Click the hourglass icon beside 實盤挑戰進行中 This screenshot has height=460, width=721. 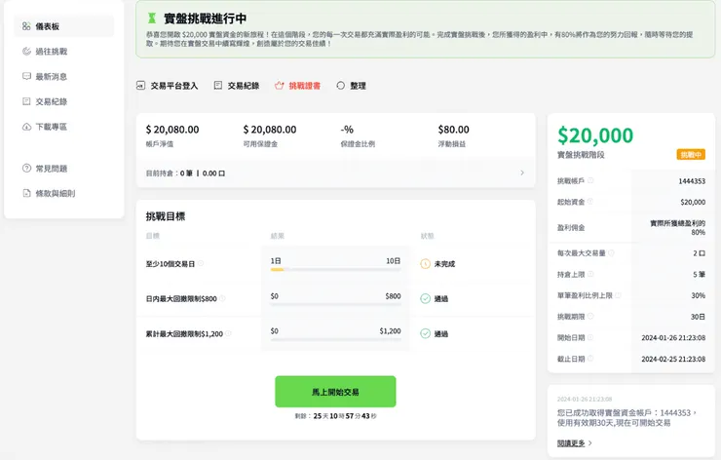pyautogui.click(x=151, y=18)
